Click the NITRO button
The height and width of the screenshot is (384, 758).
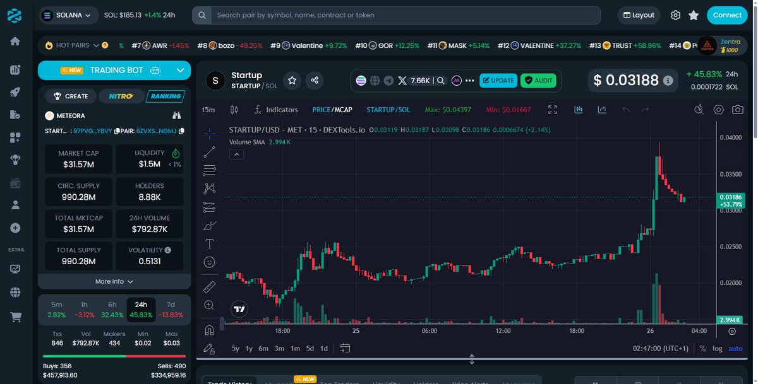(121, 96)
